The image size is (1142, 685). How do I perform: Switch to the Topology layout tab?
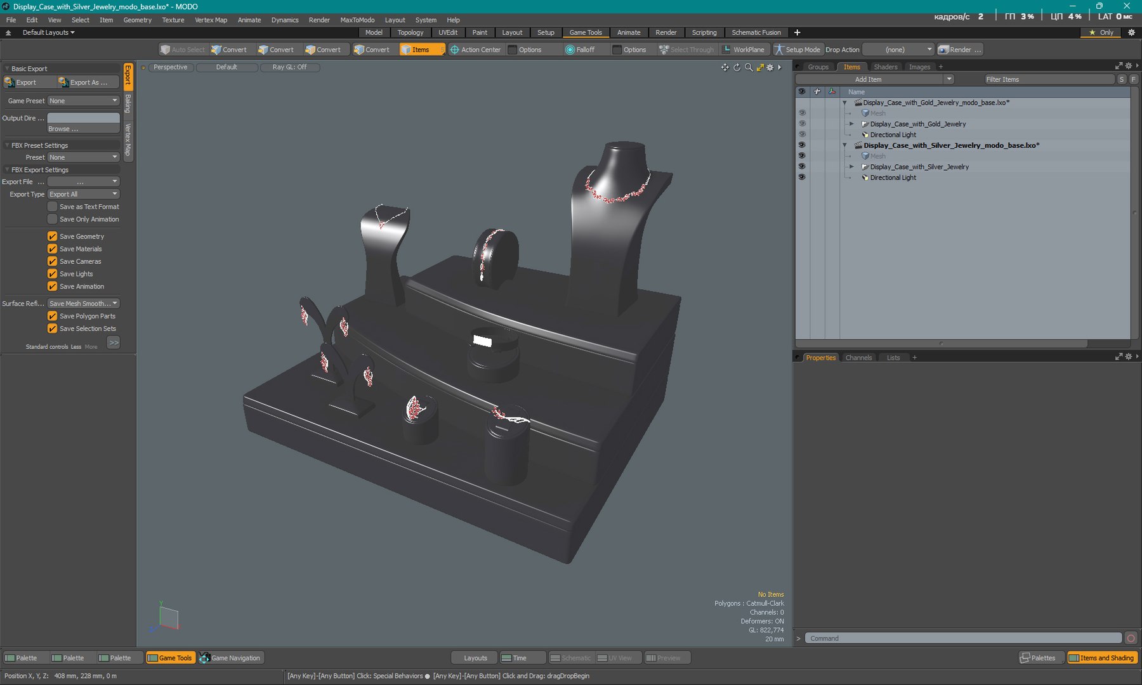point(410,32)
